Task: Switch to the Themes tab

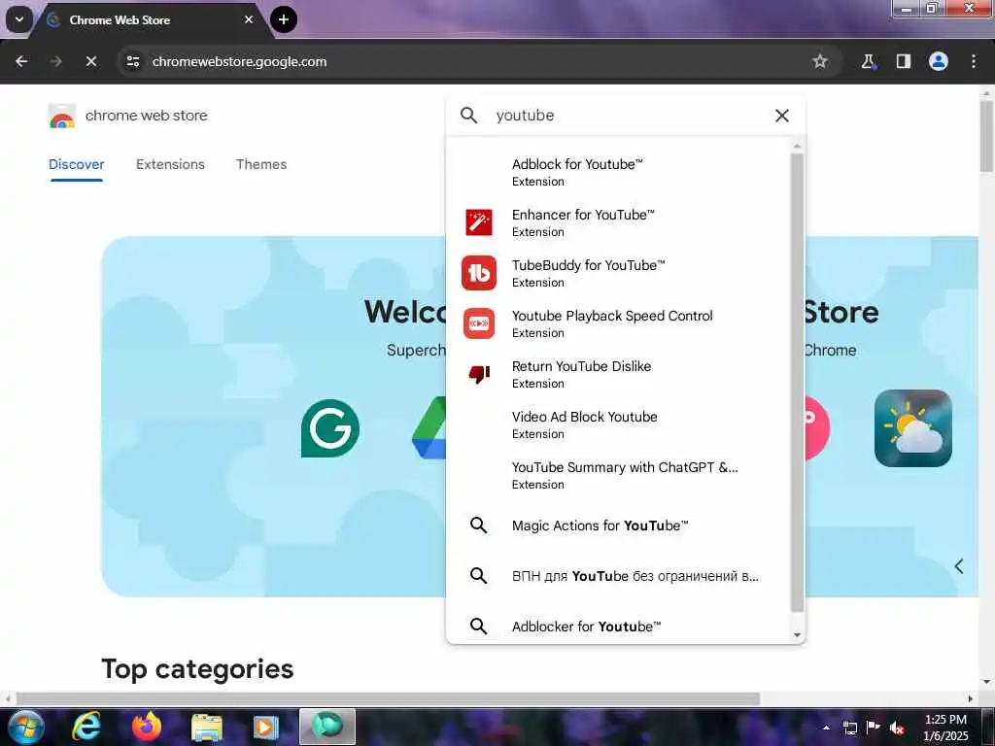Action: point(261,164)
